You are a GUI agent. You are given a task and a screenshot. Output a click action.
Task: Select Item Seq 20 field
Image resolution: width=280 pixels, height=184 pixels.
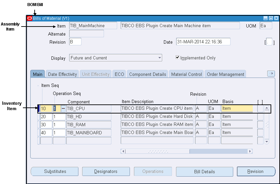(x=46, y=117)
